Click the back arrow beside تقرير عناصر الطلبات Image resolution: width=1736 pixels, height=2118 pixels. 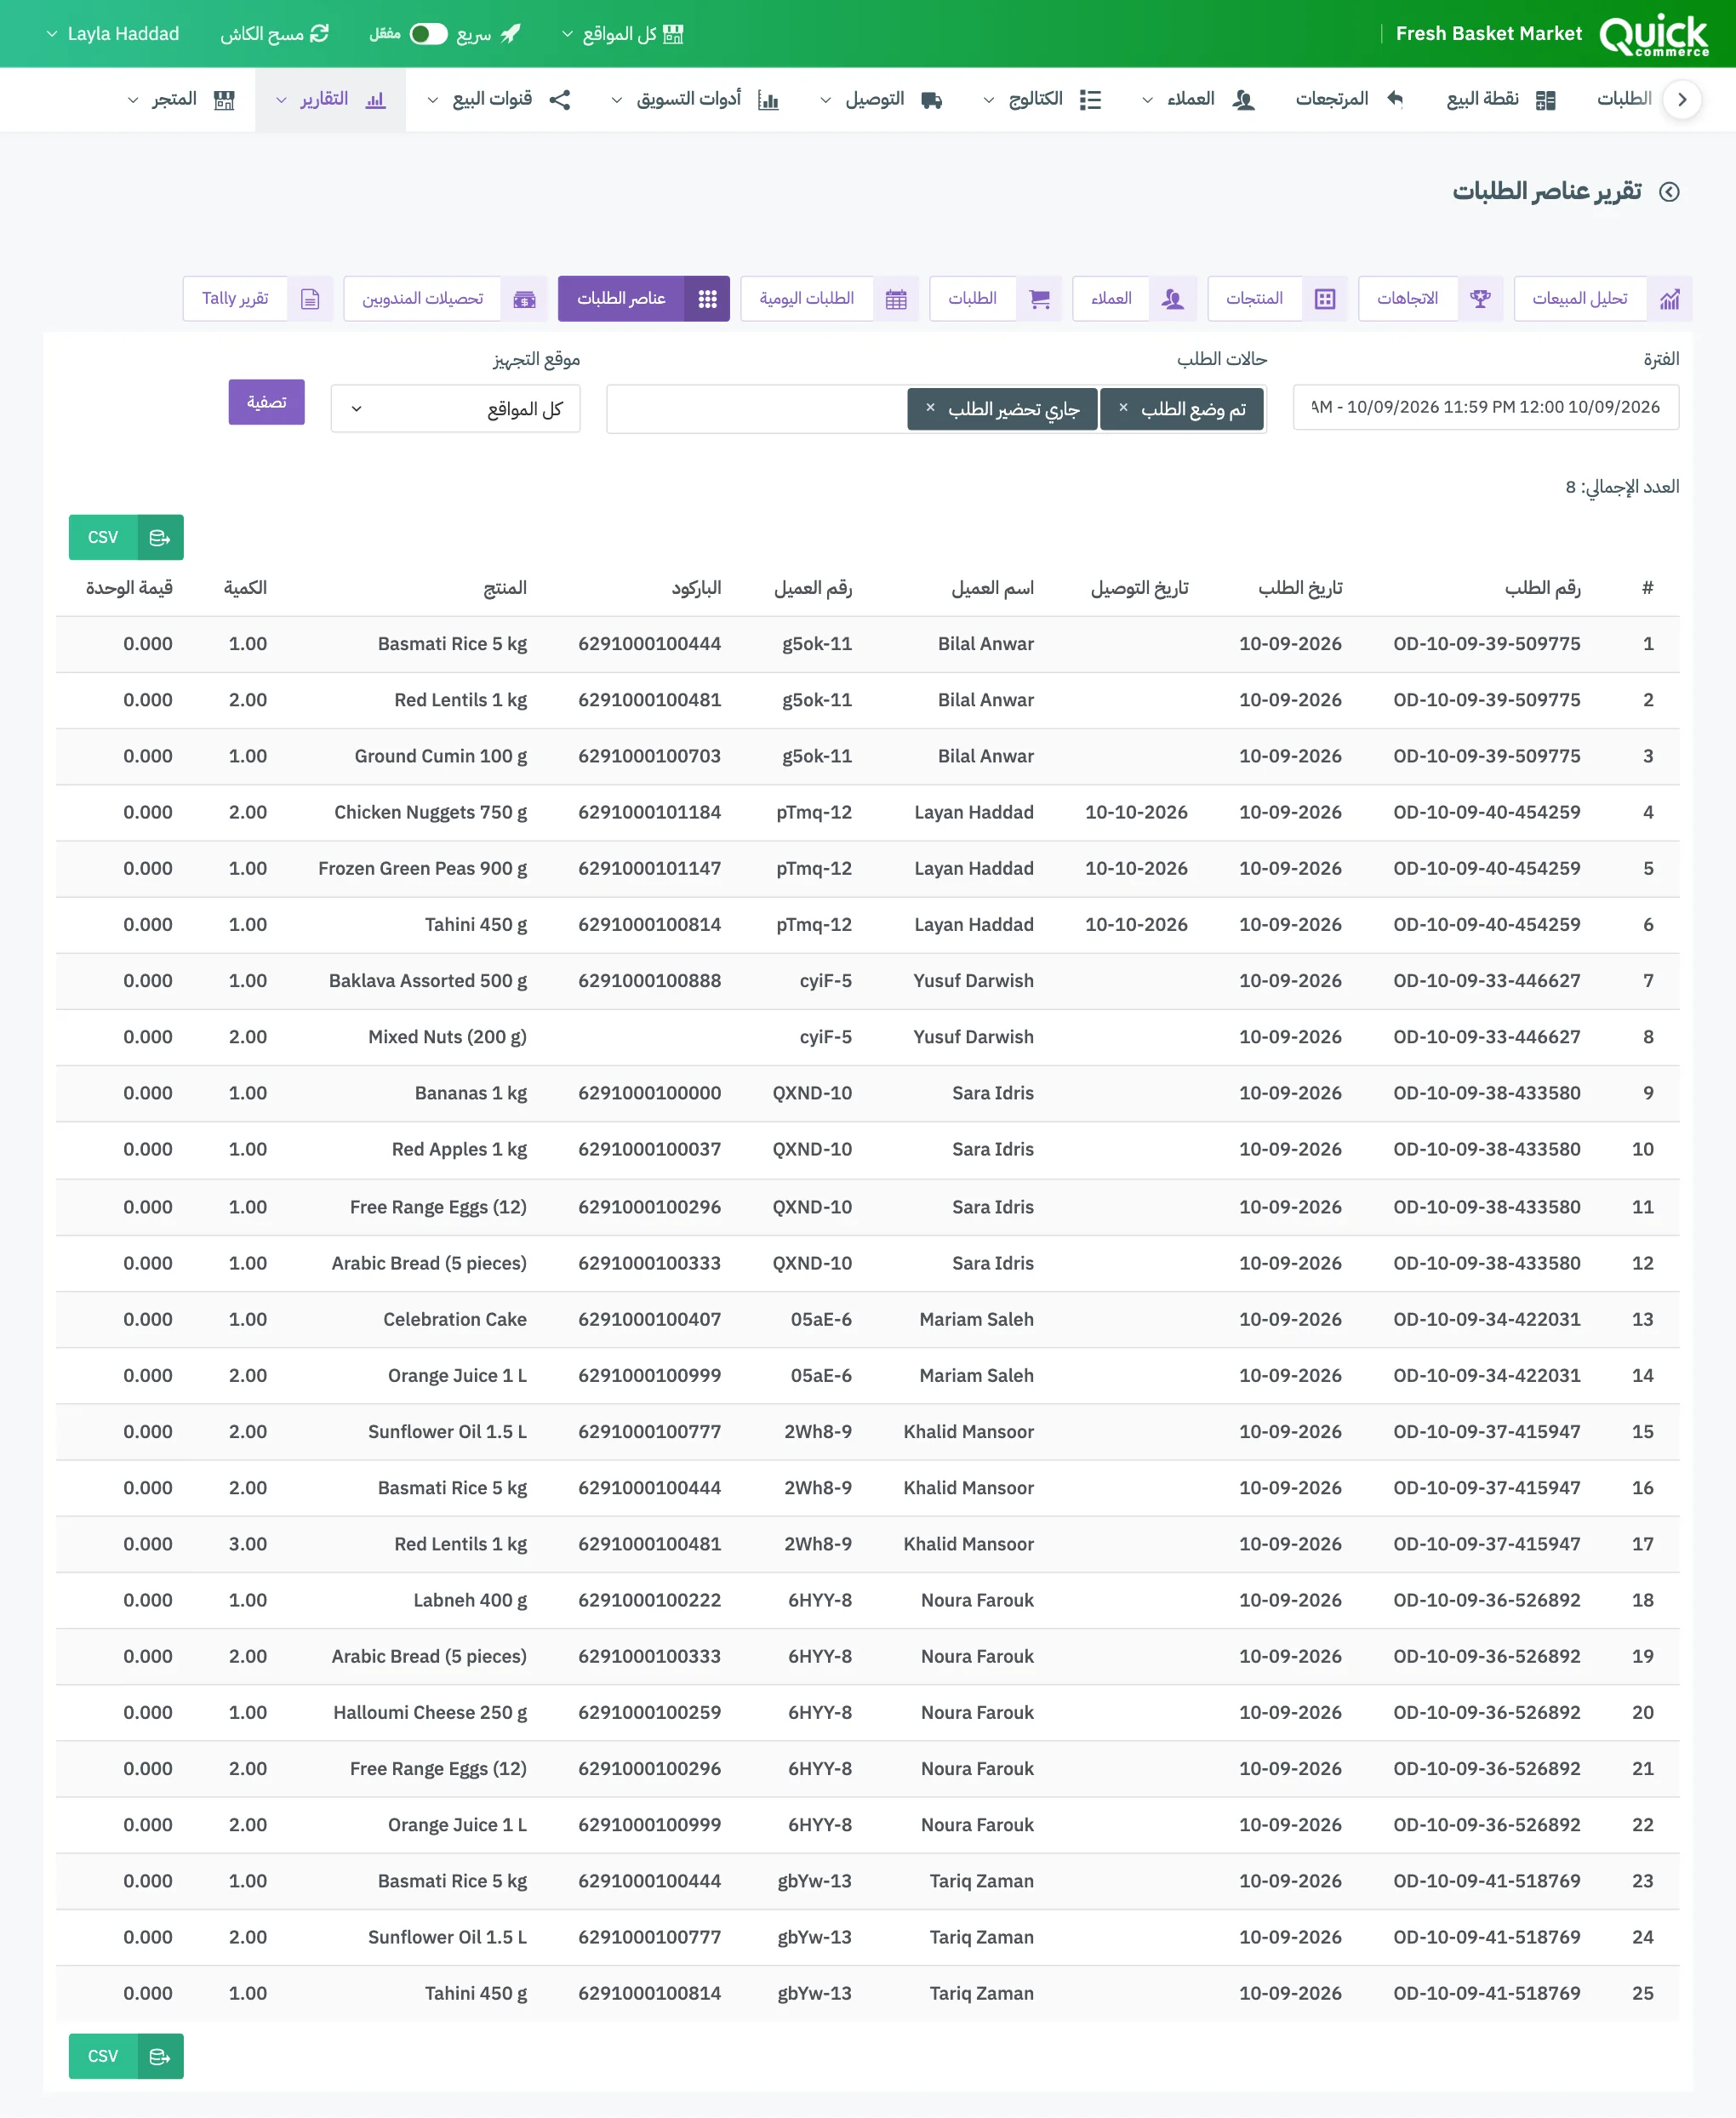point(1668,191)
